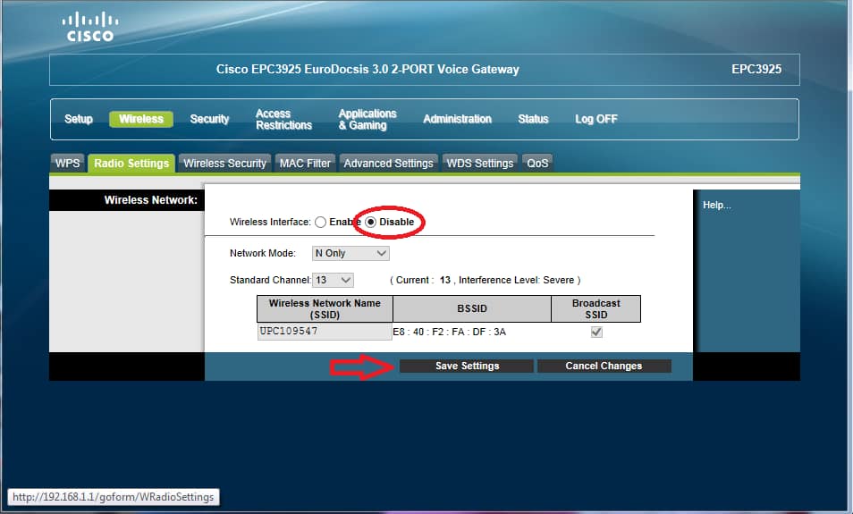Open the Applications & Gaming menu
This screenshot has height=514, width=853.
[x=367, y=120]
